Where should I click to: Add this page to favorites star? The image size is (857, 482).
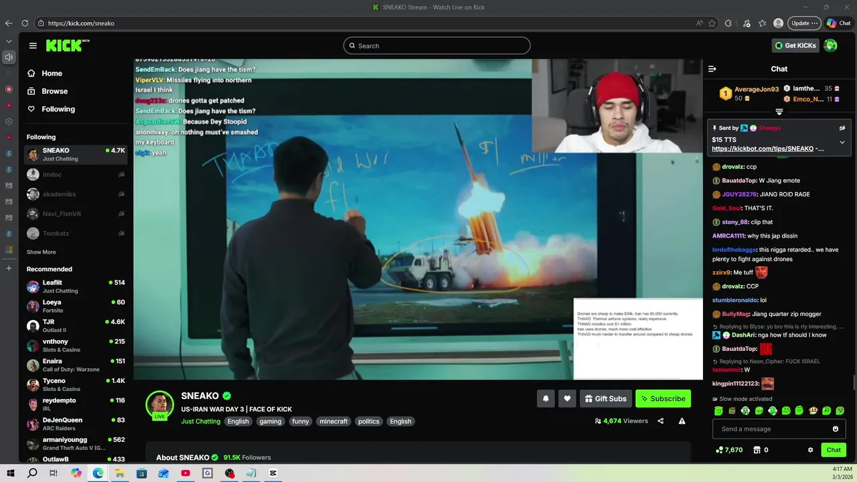pyautogui.click(x=712, y=23)
